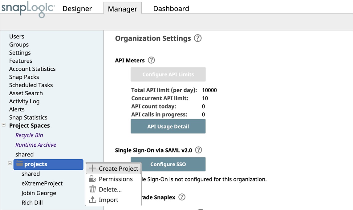Image resolution: width=353 pixels, height=210 pixels.
Task: Open Scheduled Tasks in the sidebar
Action: coord(31,85)
